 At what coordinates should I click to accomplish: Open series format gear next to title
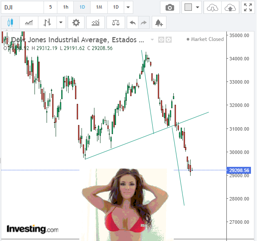tap(169, 40)
